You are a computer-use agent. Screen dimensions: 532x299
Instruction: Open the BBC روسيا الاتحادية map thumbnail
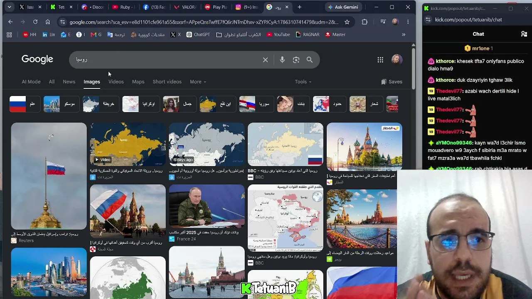pos(285,145)
